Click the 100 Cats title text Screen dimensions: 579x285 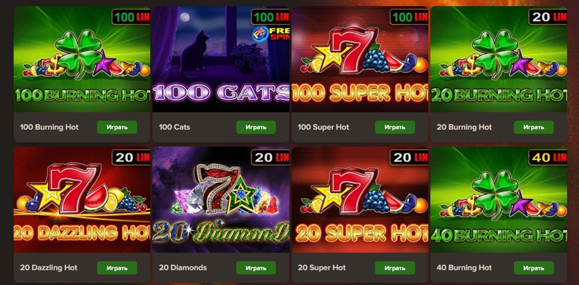tap(174, 127)
